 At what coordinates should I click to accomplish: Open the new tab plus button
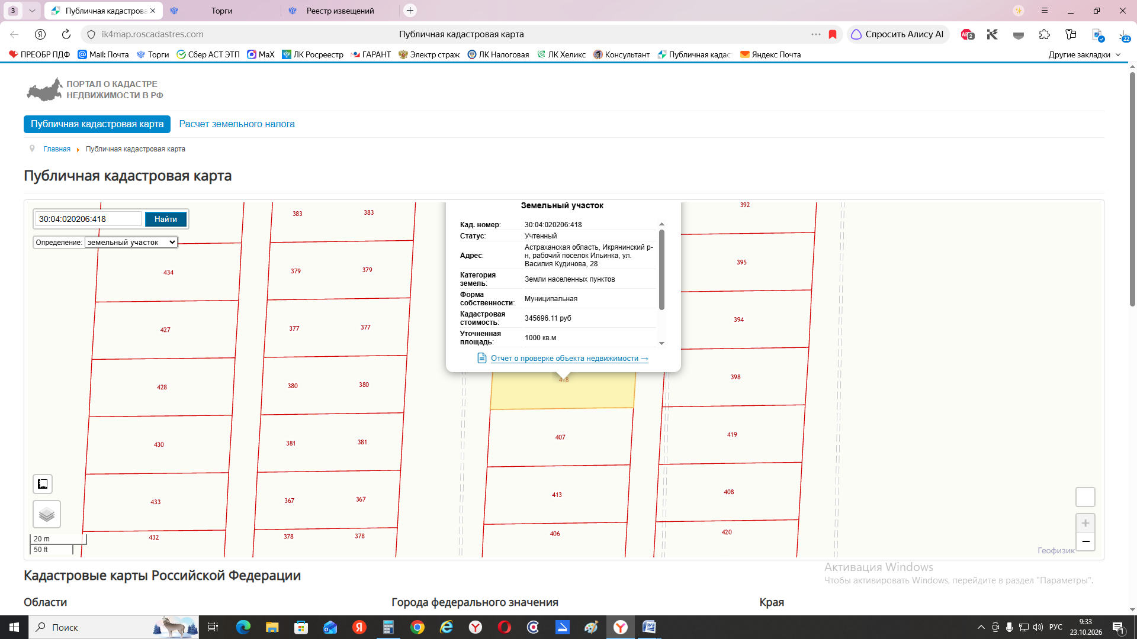pos(410,11)
